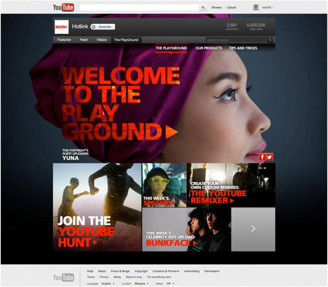The image size is (328, 287).
Task: Expand the Safety Off dropdown
Action: (x=170, y=284)
